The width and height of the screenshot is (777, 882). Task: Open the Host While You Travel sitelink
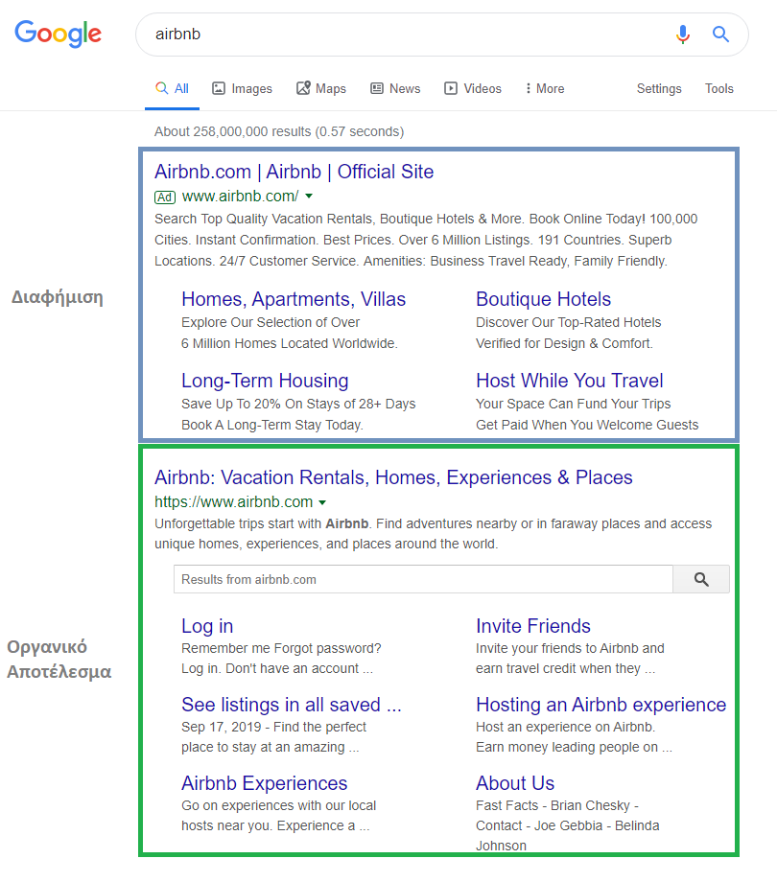[x=570, y=381]
